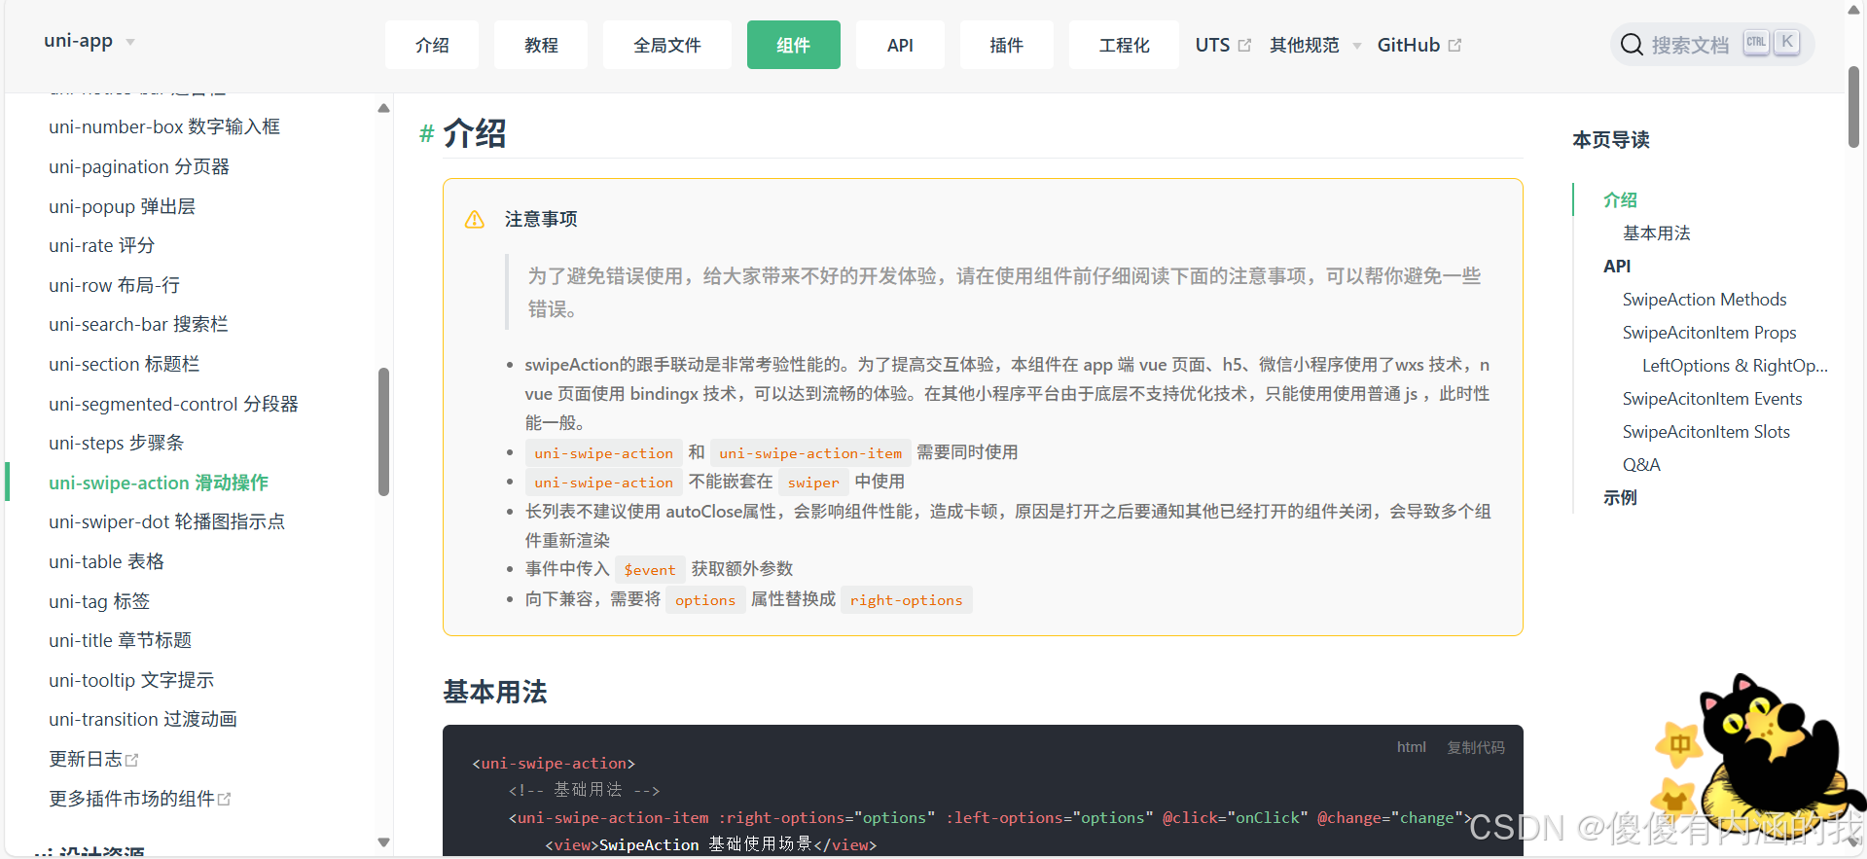Image resolution: width=1867 pixels, height=859 pixels.
Task: Open uni-popup 弹出层 page
Action: [122, 206]
